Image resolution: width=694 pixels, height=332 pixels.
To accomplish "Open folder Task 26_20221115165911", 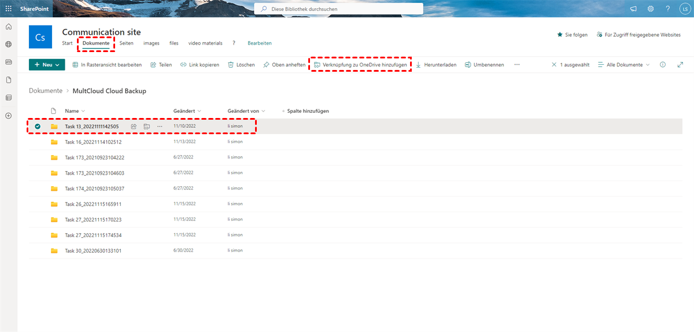I will [93, 204].
